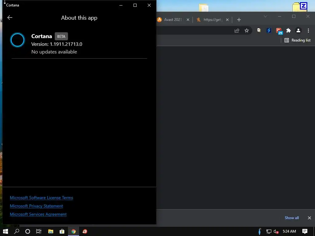Open the network tray icon
315x236 pixels.
tap(269, 232)
